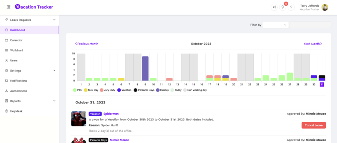Expand the Settings submenu chevron

pyautogui.click(x=54, y=71)
